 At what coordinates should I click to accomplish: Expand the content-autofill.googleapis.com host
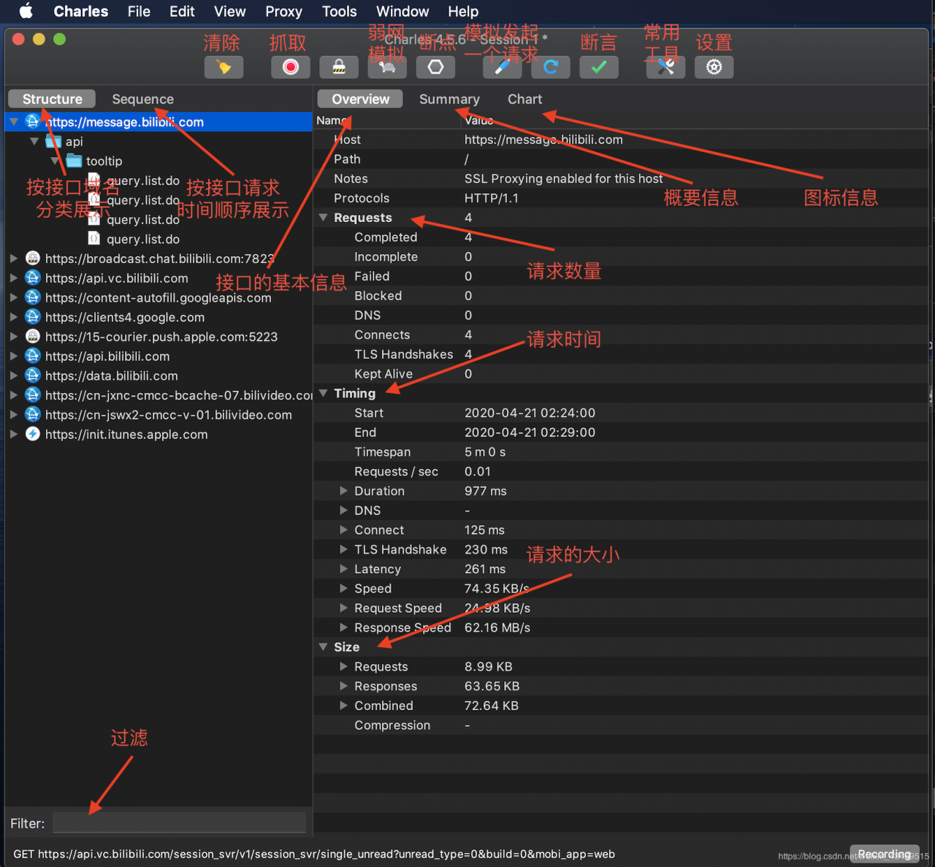(14, 297)
